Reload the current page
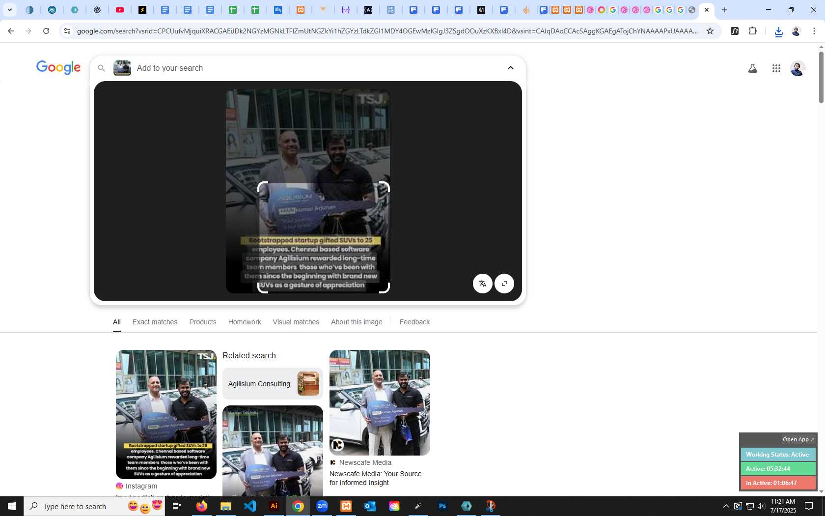Image resolution: width=825 pixels, height=516 pixels. point(46,31)
